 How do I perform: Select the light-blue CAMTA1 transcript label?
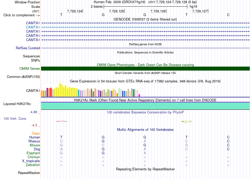(33, 27)
